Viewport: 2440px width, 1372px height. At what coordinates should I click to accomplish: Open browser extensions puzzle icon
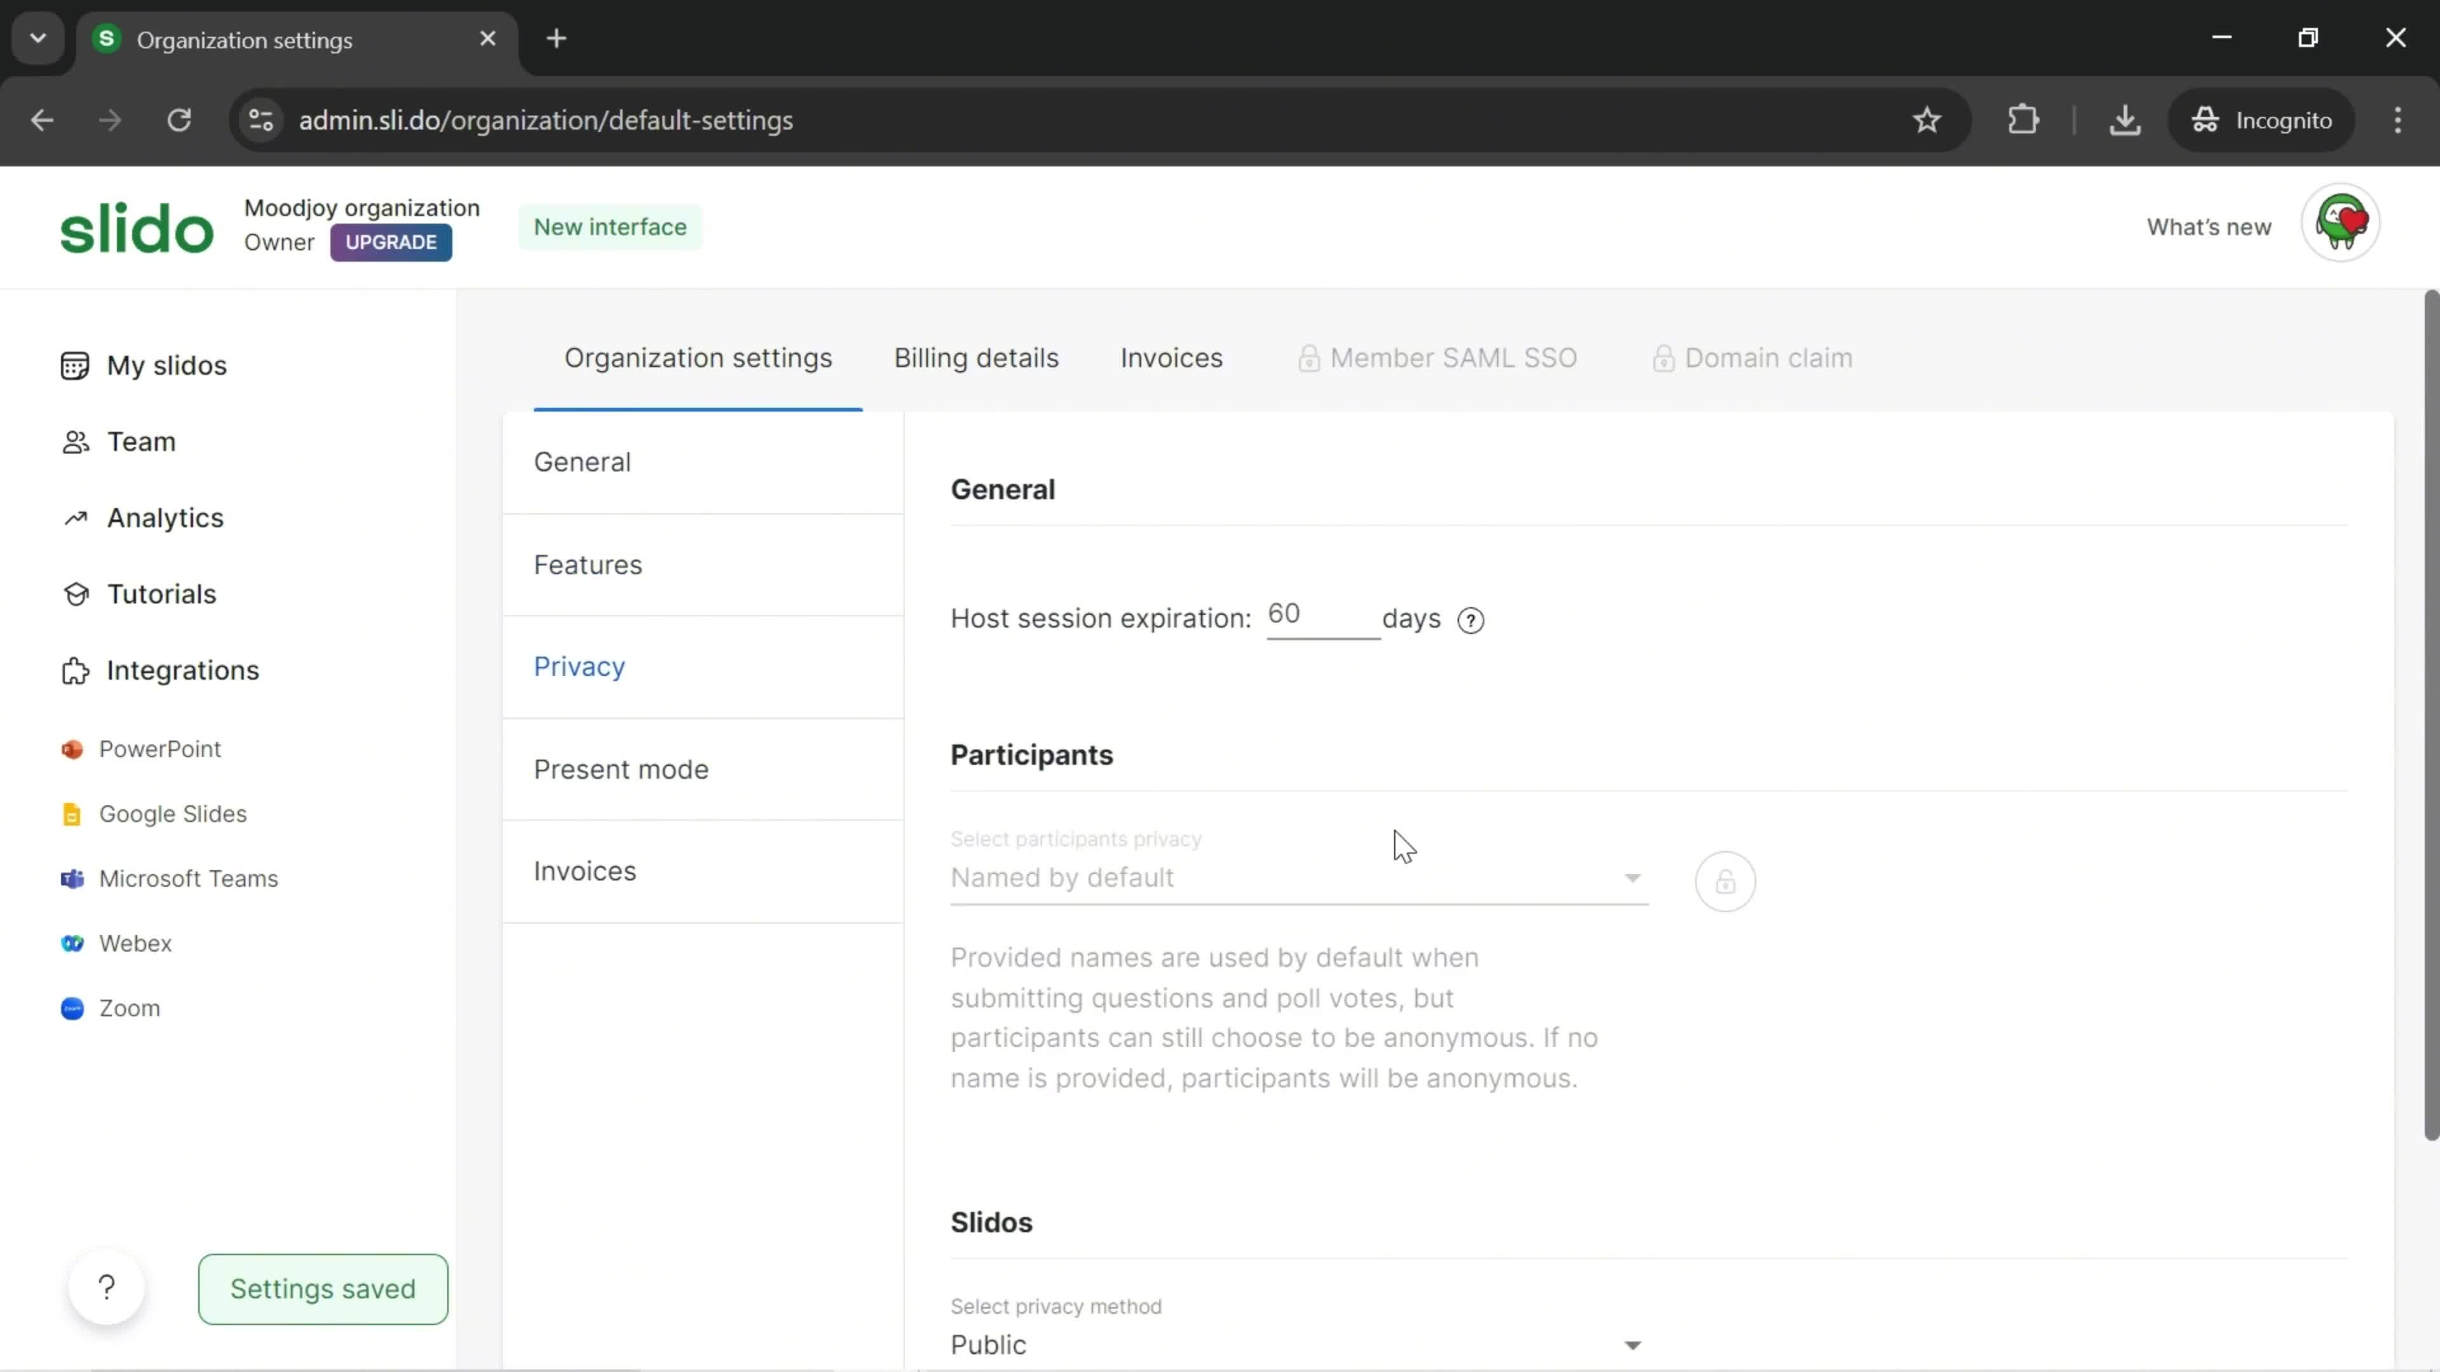click(x=2023, y=120)
